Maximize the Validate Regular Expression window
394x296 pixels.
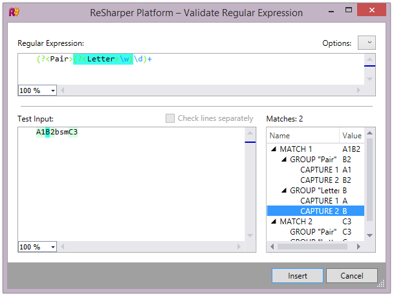coord(349,10)
